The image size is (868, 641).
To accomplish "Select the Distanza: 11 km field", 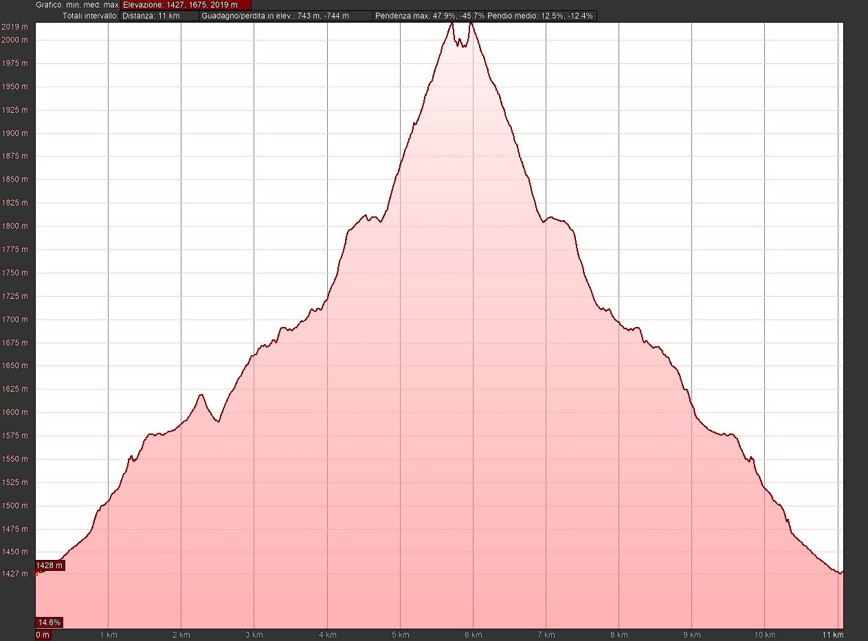I will 159,16.
